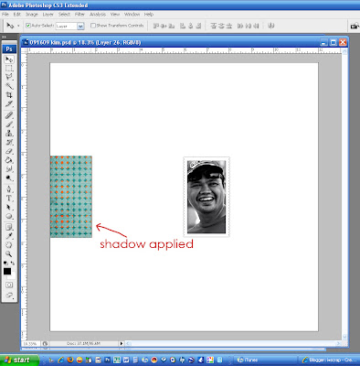Screen dimensions: 360x366
Task: Select the Slice tool
Action: [x=9, y=103]
